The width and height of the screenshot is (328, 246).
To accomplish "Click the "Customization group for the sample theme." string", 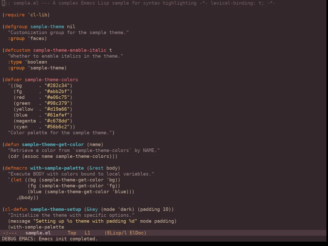I will [68, 33].
